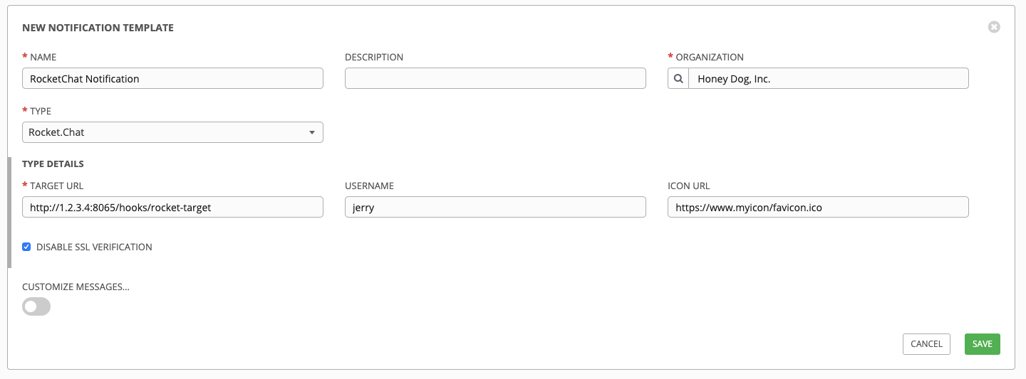
Task: Focus the Name field containing RocketChat Notification
Action: 172,79
